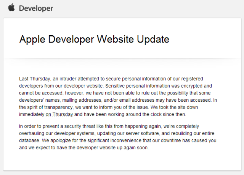Click the paragraph starting with Last Thursday
The image size is (244, 175).
(x=118, y=96)
